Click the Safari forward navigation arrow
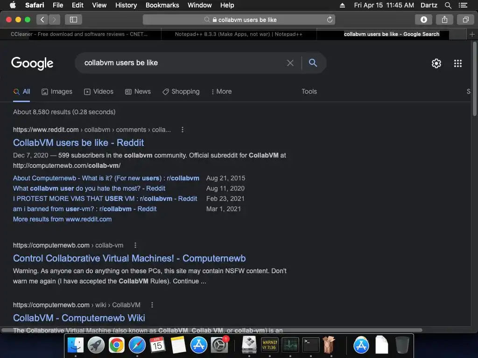Viewport: 478px width, 358px height. click(x=54, y=20)
